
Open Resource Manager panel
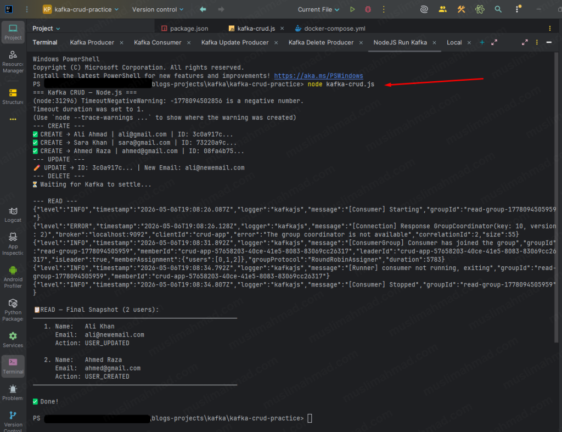click(13, 61)
